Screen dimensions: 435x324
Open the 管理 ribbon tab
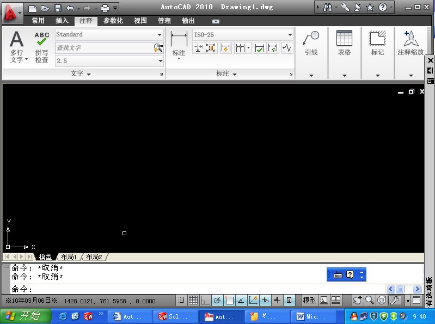point(164,21)
